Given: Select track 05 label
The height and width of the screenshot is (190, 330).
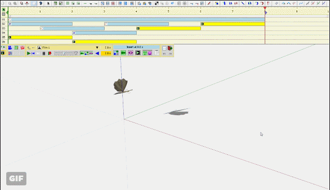Looking at the screenshot, I should 4,37.
